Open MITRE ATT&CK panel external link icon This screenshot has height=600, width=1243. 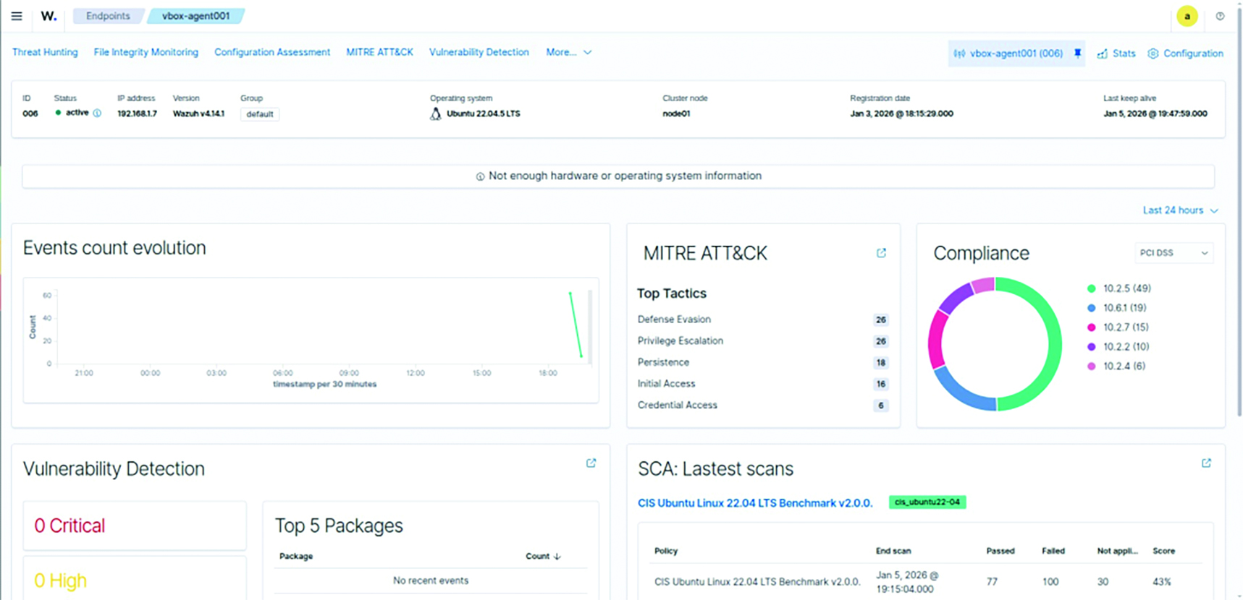(x=881, y=253)
